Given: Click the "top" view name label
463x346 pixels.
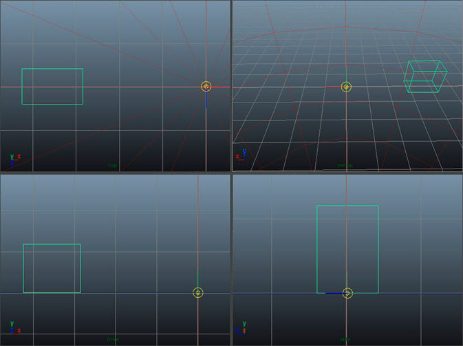Looking at the screenshot, I should pyautogui.click(x=113, y=165).
